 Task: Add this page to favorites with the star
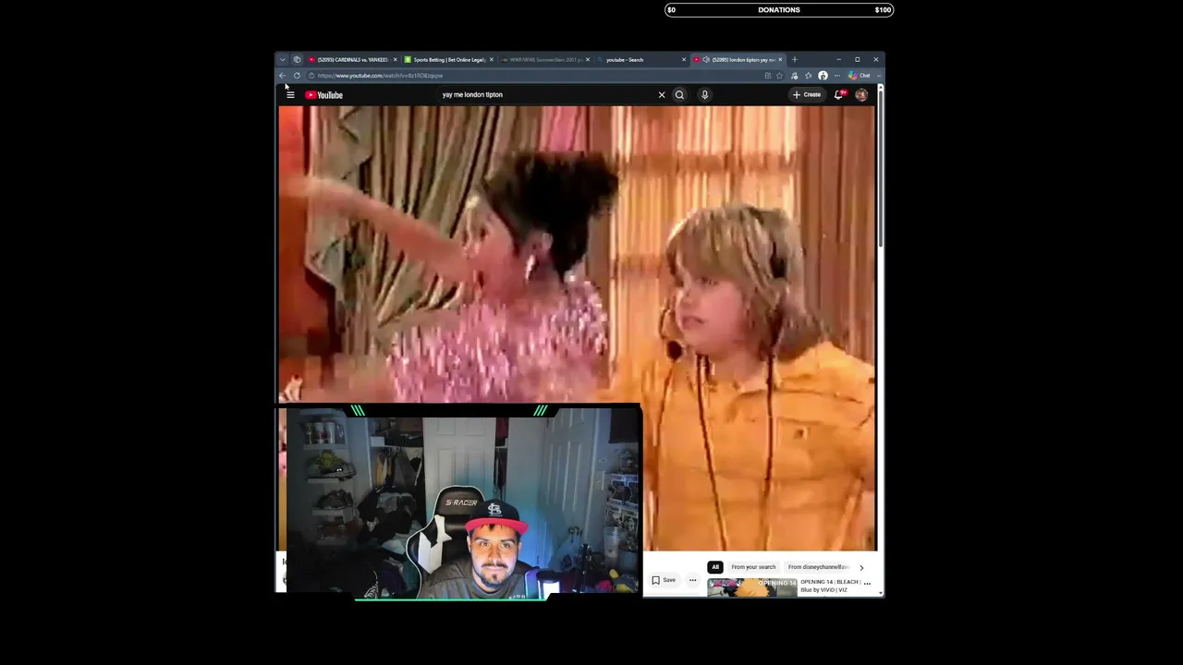pyautogui.click(x=780, y=76)
